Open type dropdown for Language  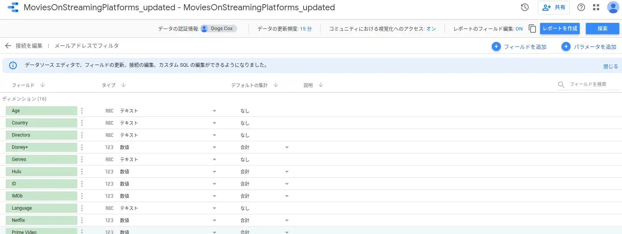coord(214,208)
